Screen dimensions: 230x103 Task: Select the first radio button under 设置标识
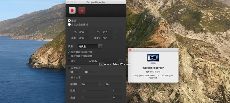(x=72, y=72)
